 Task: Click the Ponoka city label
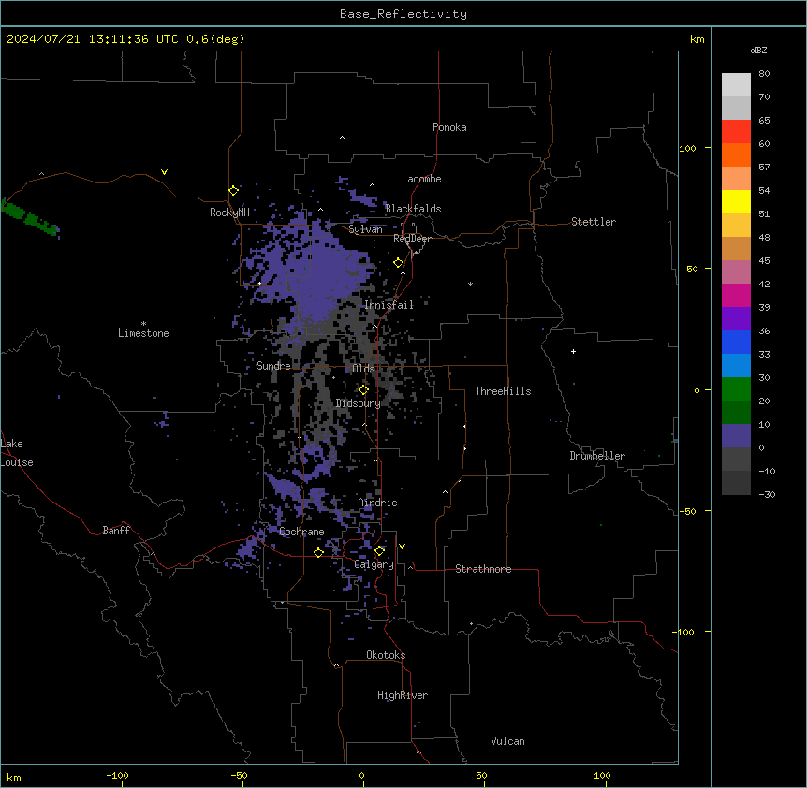449,127
